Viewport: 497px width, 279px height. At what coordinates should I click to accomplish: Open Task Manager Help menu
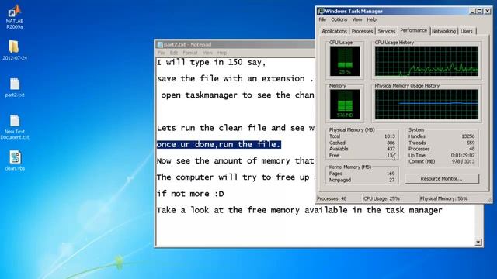pos(371,19)
